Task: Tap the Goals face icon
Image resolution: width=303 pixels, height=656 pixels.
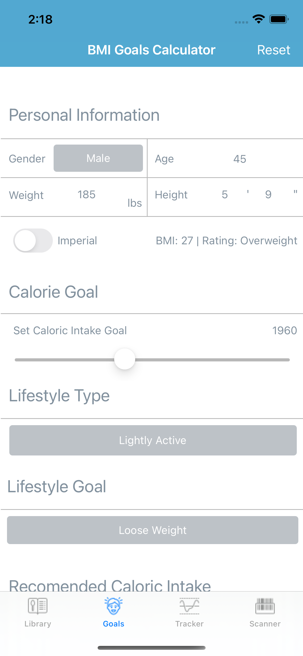Action: click(x=113, y=606)
